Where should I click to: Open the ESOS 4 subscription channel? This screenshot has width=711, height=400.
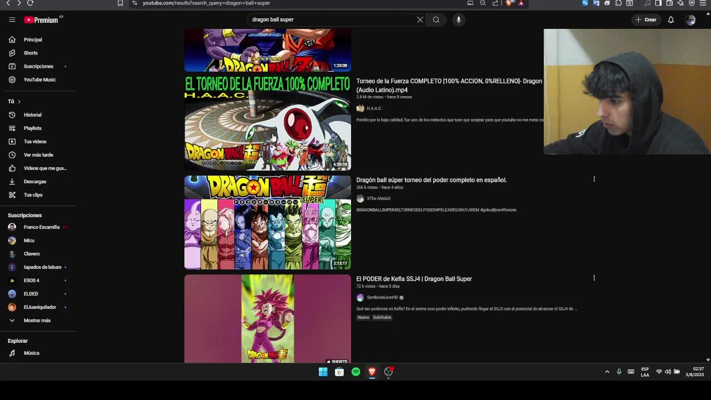tap(31, 281)
